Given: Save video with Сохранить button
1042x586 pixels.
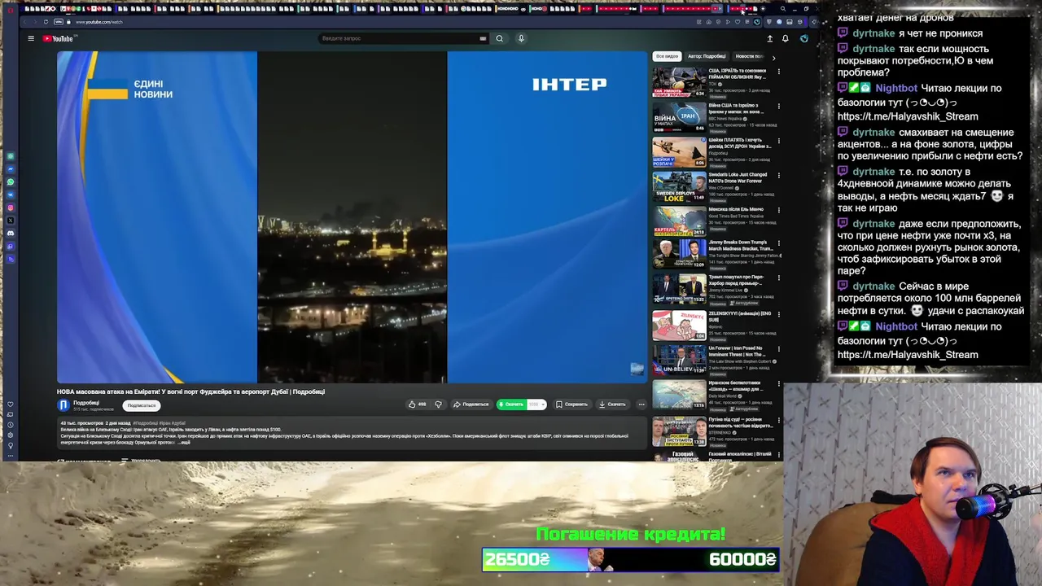Looking at the screenshot, I should 571,405.
